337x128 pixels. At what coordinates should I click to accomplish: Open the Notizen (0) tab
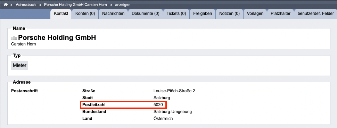[x=229, y=14]
